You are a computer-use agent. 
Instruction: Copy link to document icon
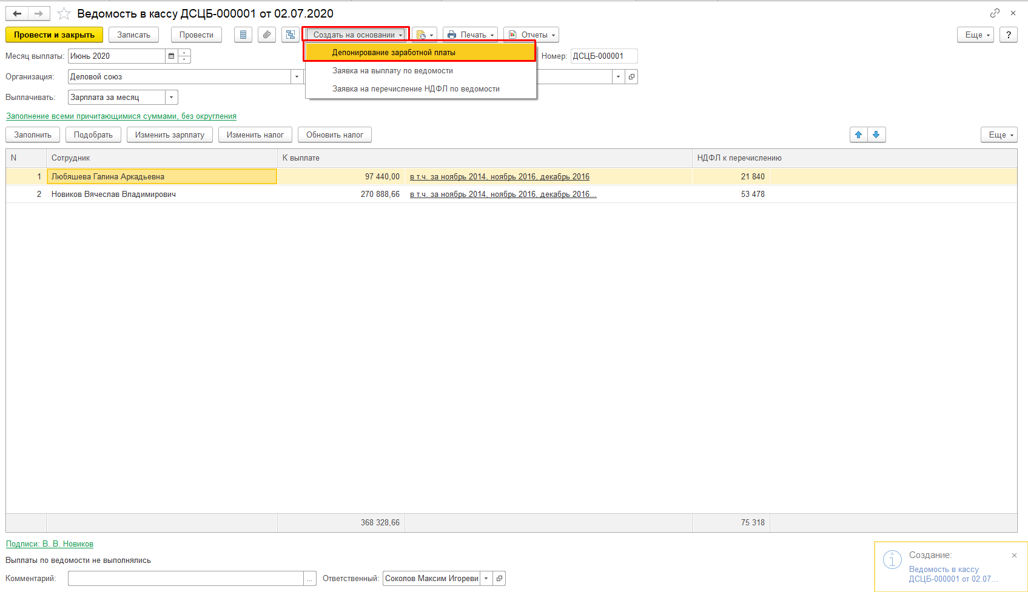tap(995, 13)
